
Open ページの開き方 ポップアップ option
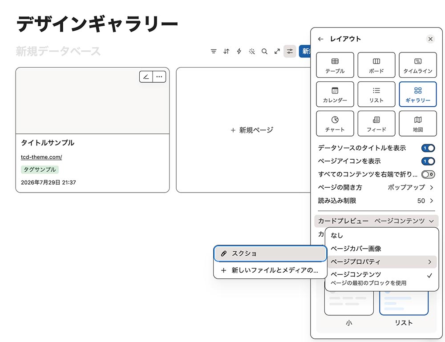[x=376, y=187]
